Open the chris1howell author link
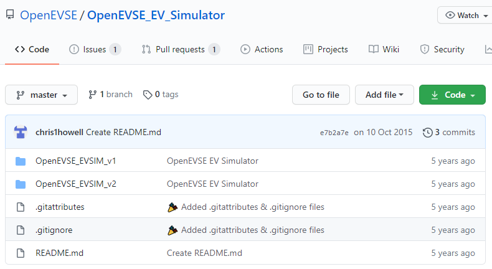 click(59, 132)
